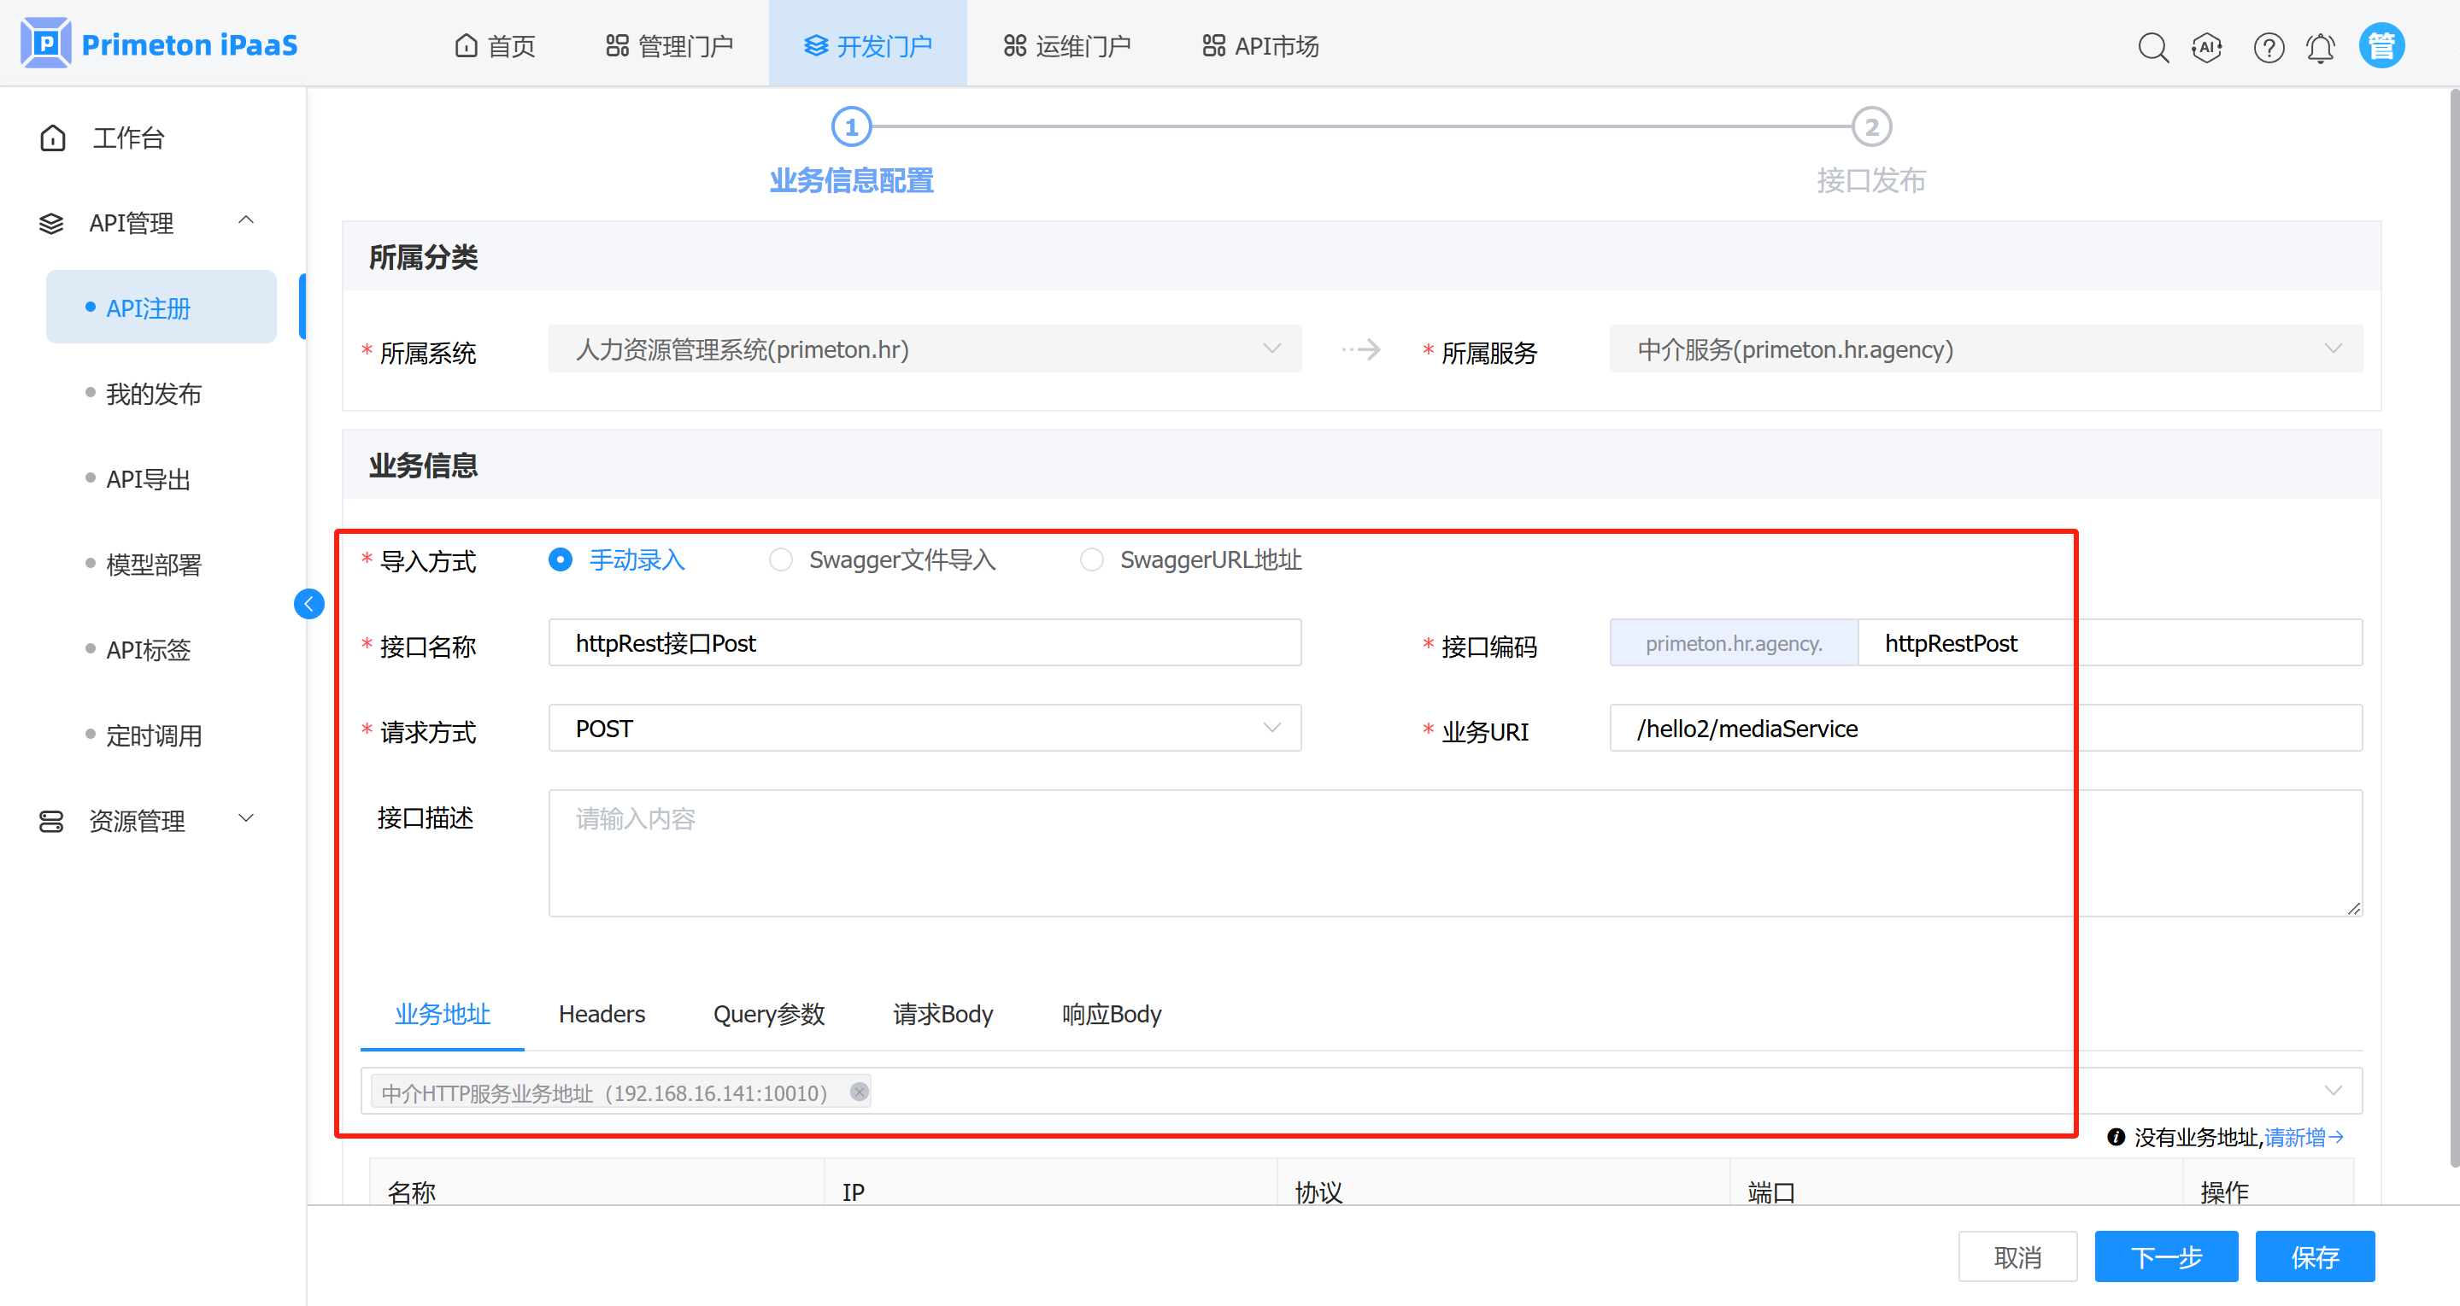This screenshot has height=1306, width=2460.
Task: Remove the selected 中介HTTP服务业务地址 tag
Action: point(860,1092)
